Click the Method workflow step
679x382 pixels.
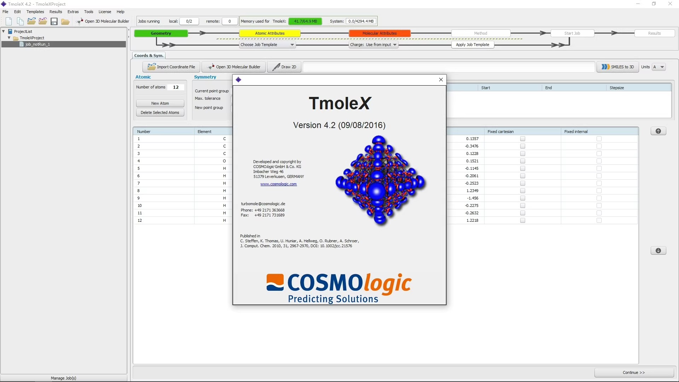coord(481,33)
